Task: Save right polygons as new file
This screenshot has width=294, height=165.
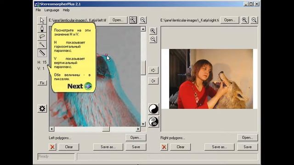Action: coord(220,147)
